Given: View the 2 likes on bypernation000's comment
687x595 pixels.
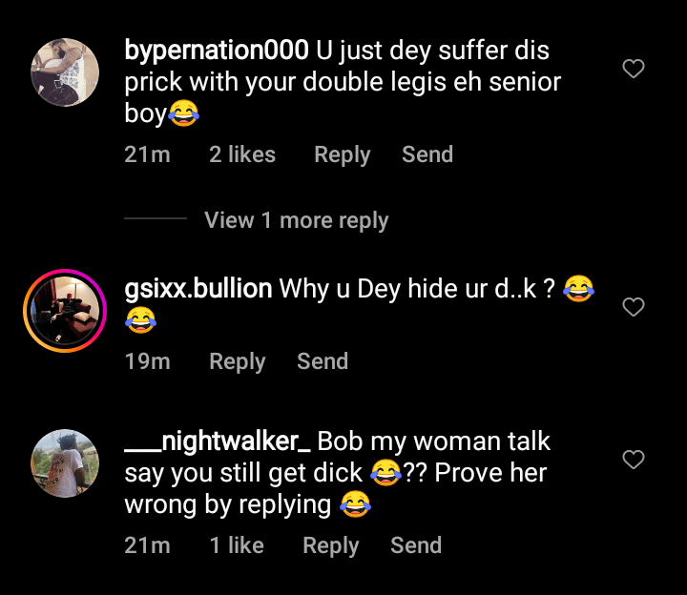Looking at the screenshot, I should (x=242, y=154).
